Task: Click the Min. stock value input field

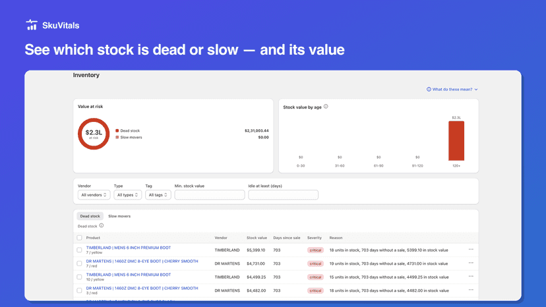Action: (x=210, y=195)
